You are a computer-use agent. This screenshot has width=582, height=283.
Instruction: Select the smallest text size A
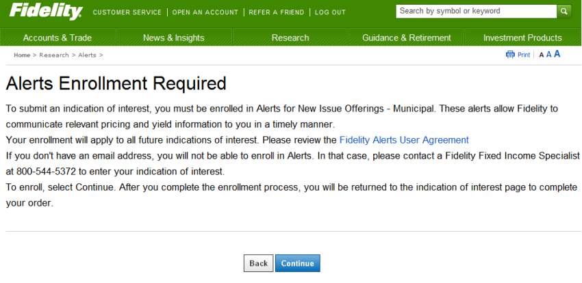pyautogui.click(x=541, y=55)
